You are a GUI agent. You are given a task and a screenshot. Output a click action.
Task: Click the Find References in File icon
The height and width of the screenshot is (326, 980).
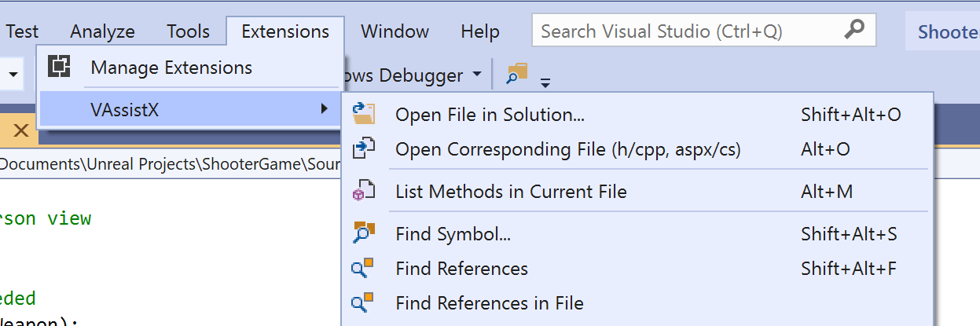coord(362,303)
